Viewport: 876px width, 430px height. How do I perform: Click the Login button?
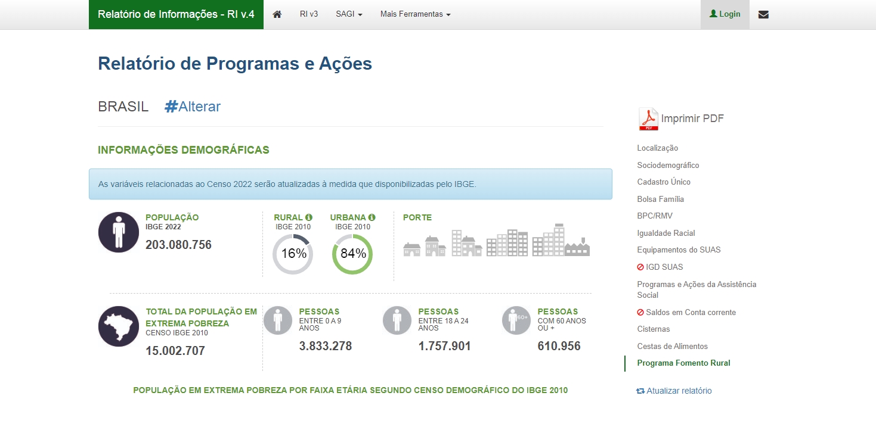point(725,14)
